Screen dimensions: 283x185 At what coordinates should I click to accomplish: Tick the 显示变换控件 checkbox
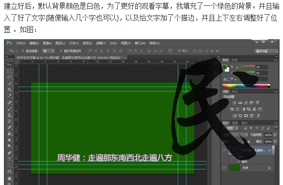click(61, 51)
